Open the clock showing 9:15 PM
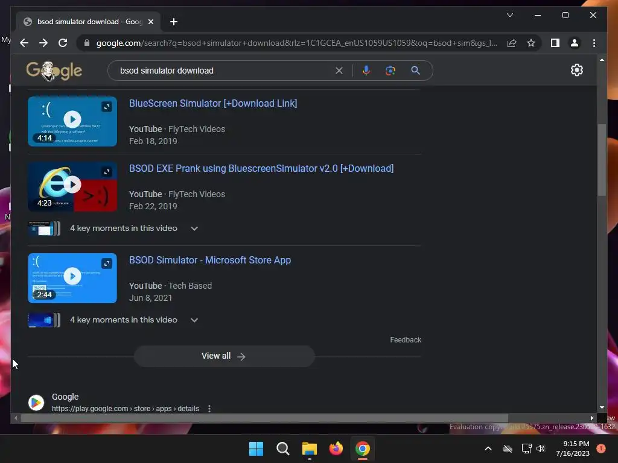 tap(573, 449)
